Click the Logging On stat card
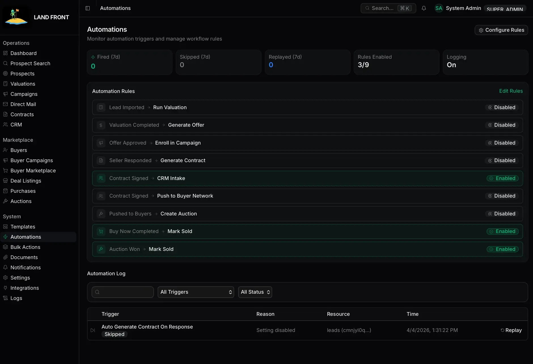The width and height of the screenshot is (533, 364). pos(485,62)
